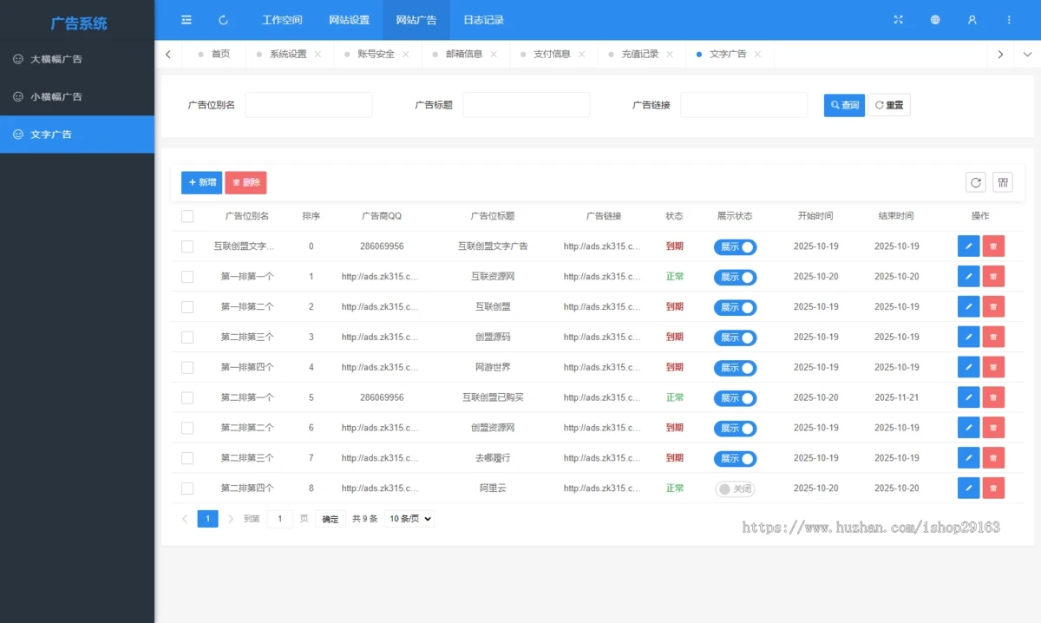Open the language globe icon
This screenshot has height=623, width=1041.
pyautogui.click(x=935, y=19)
